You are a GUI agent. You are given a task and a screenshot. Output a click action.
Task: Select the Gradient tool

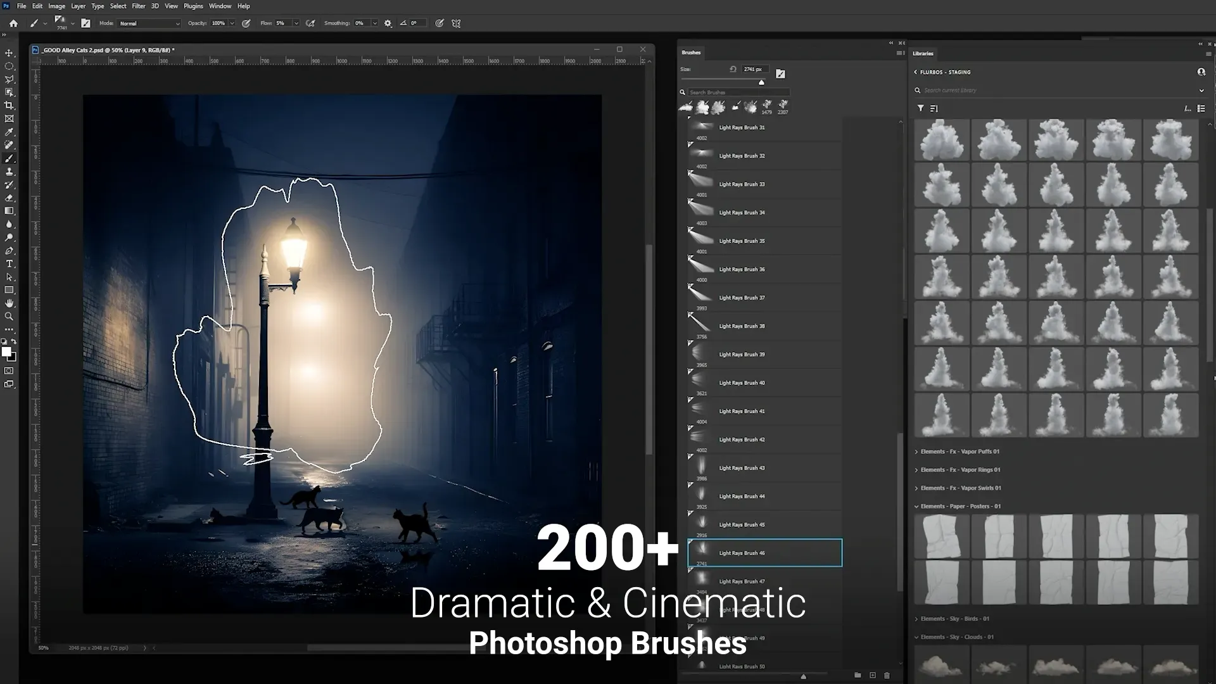[x=9, y=211]
